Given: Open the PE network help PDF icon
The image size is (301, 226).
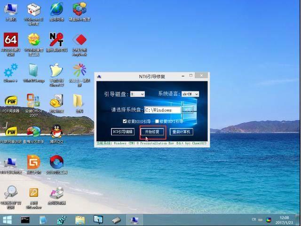Looking at the screenshot, I should (11, 135).
